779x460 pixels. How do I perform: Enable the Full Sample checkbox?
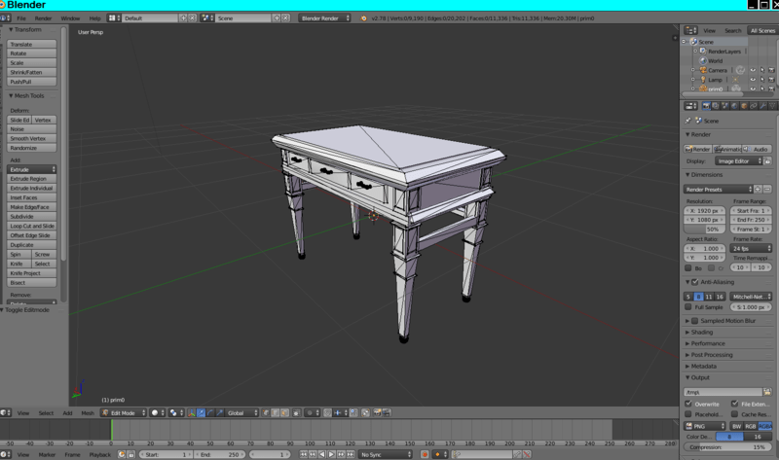click(689, 307)
